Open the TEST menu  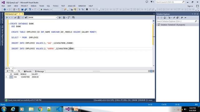(x=63, y=6)
